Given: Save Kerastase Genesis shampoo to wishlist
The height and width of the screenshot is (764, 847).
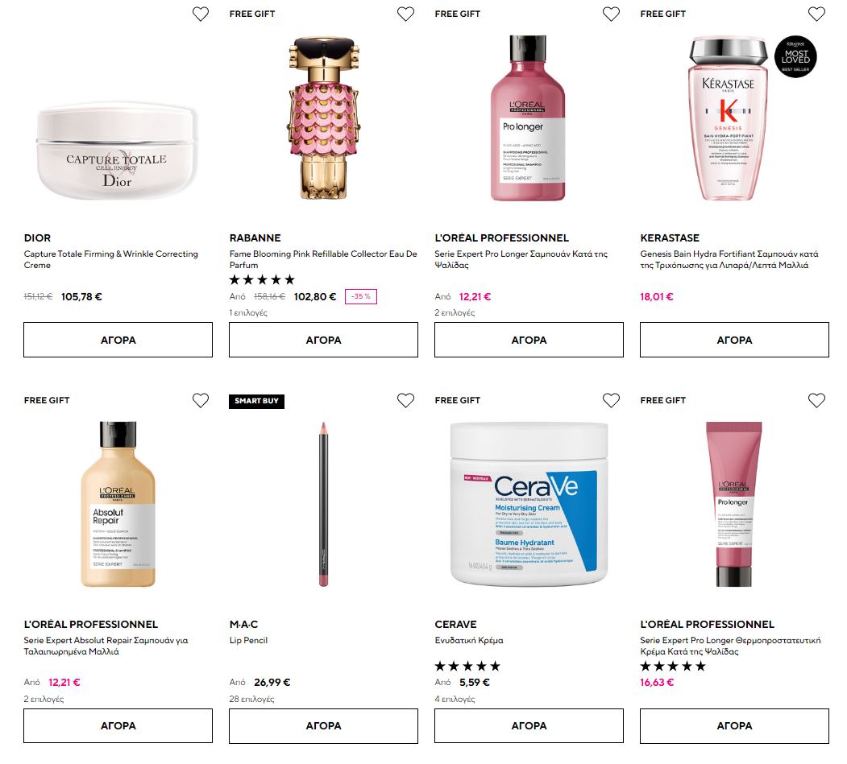Looking at the screenshot, I should point(816,14).
